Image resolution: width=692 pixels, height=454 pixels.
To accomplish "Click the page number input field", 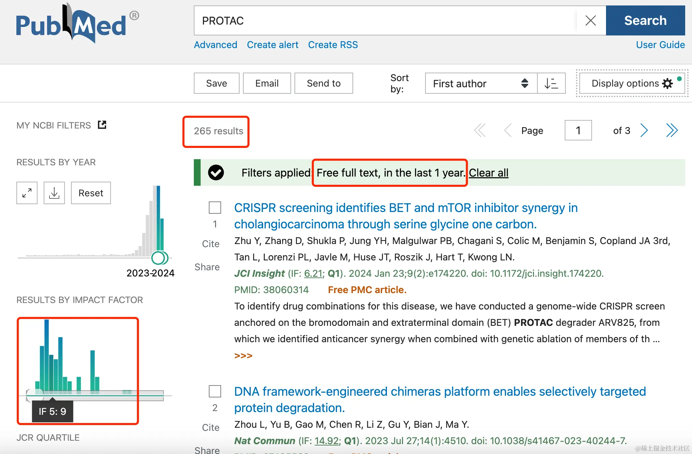I will pos(578,130).
